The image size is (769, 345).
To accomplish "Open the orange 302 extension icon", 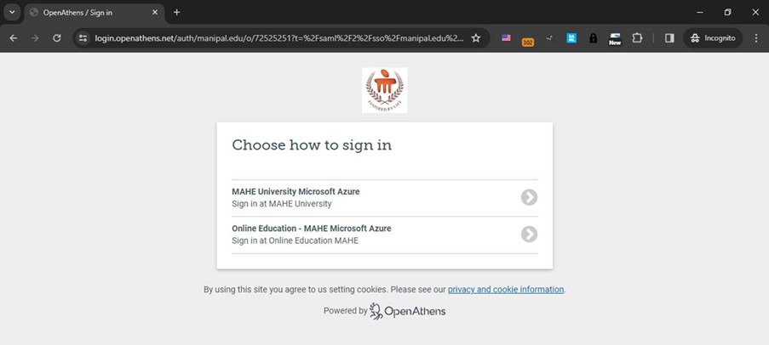I will pos(528,39).
